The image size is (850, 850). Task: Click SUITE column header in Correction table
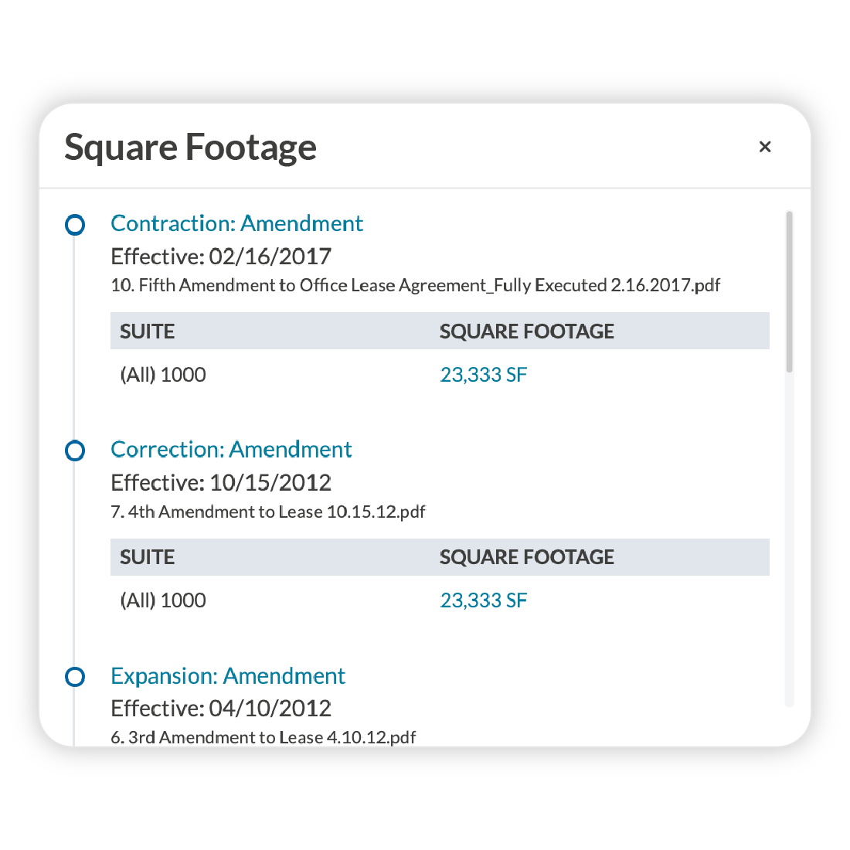pos(147,557)
